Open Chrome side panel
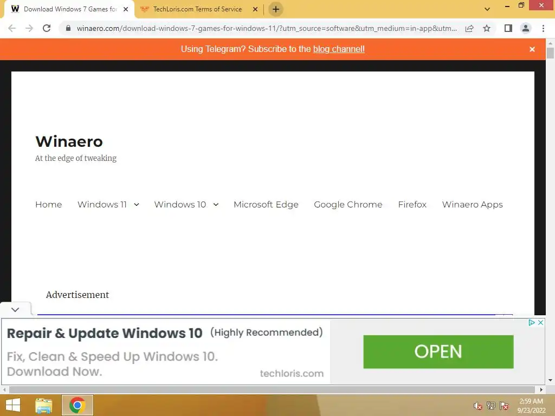This screenshot has height=416, width=555. 508,28
